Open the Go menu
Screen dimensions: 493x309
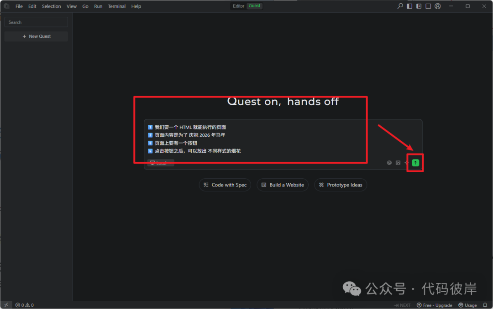tap(85, 6)
